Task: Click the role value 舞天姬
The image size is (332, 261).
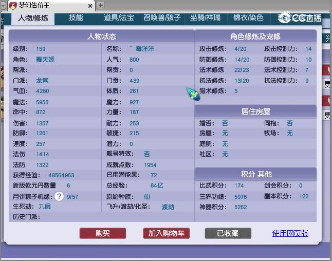Action: point(45,60)
